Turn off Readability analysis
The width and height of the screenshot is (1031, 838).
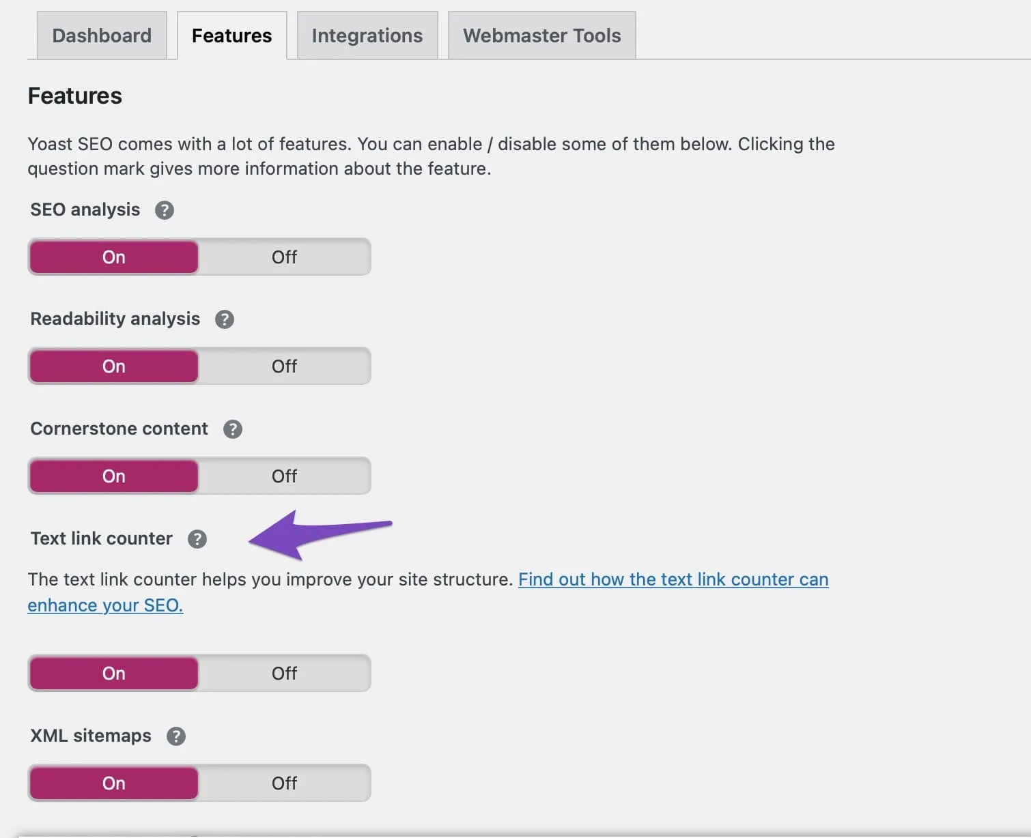(284, 366)
